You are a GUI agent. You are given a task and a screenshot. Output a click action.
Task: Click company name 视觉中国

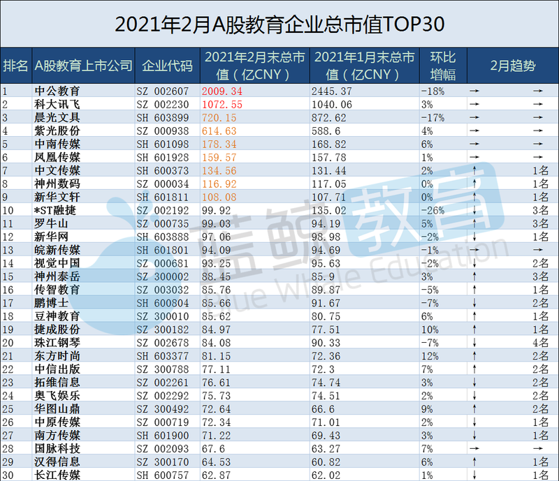pos(57,263)
